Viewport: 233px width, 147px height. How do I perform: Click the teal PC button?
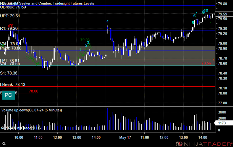pos(8,95)
